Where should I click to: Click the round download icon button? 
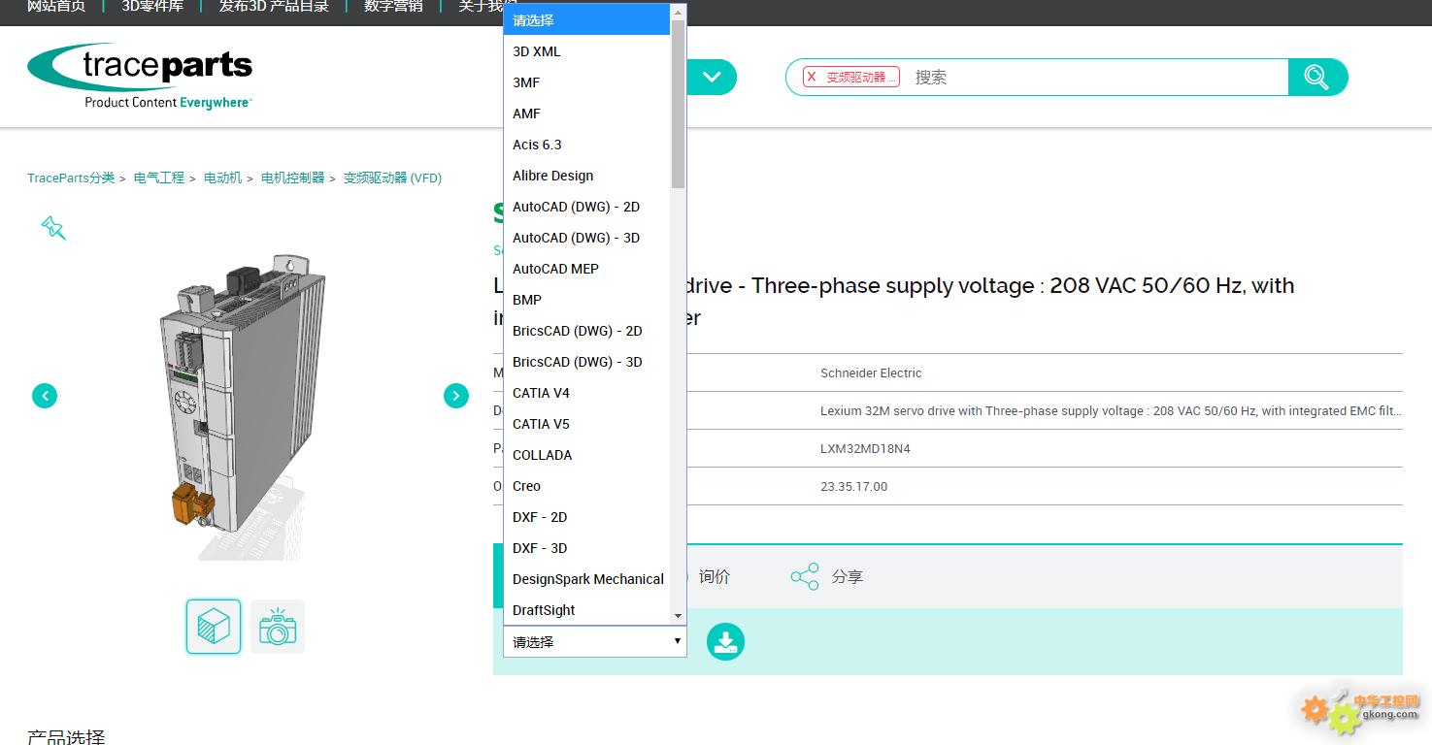pyautogui.click(x=725, y=641)
